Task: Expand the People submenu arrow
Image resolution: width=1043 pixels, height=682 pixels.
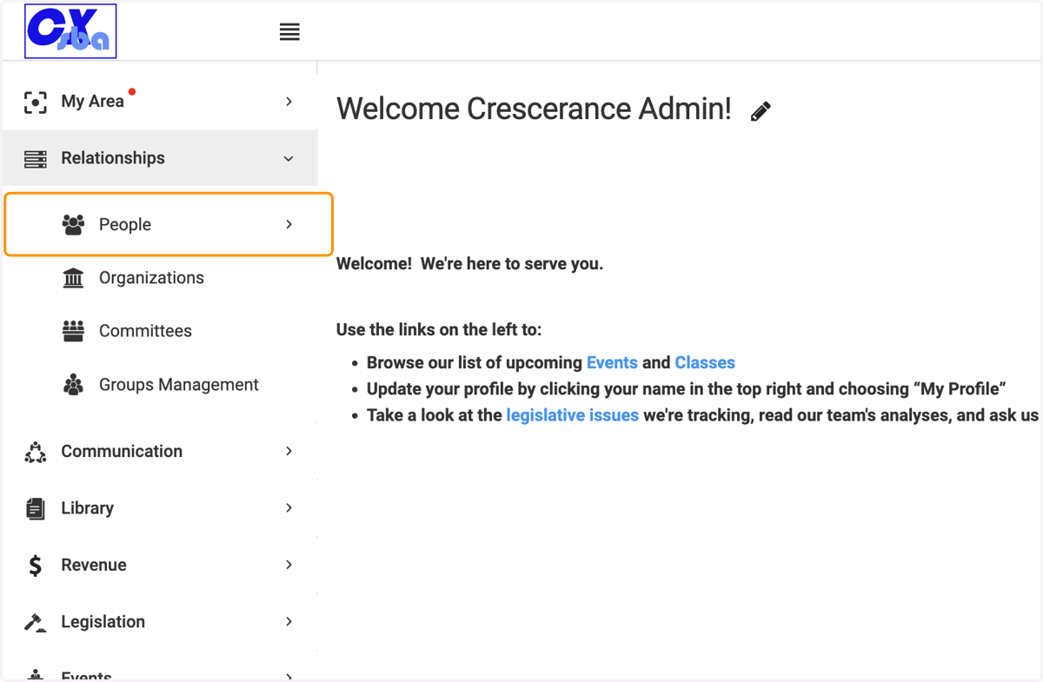Action: (289, 224)
